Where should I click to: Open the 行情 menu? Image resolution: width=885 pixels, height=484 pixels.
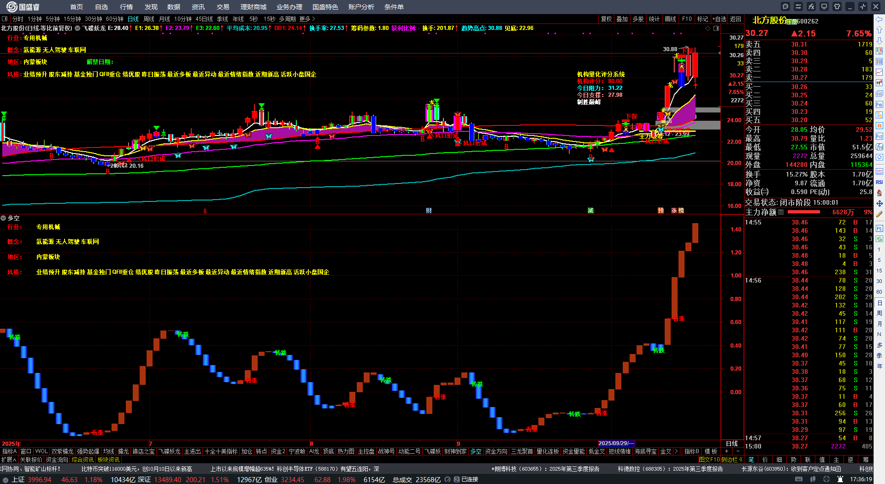[x=126, y=7]
